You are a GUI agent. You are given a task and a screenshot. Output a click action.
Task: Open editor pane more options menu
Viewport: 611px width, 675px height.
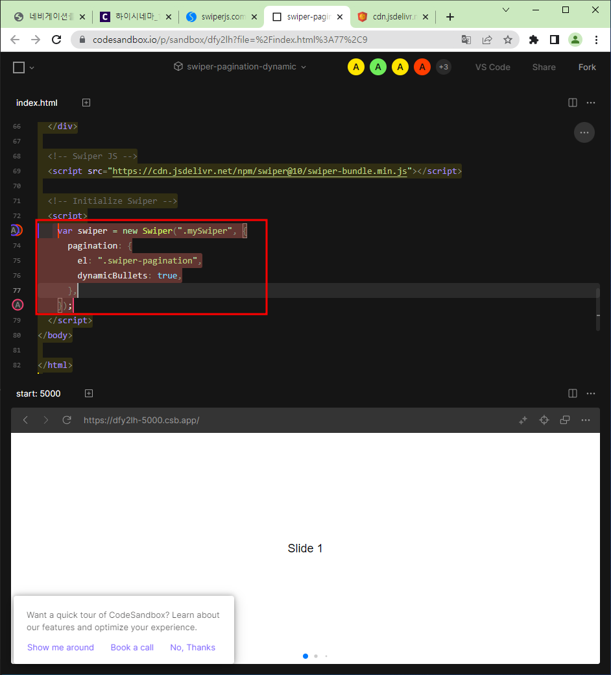pos(591,103)
